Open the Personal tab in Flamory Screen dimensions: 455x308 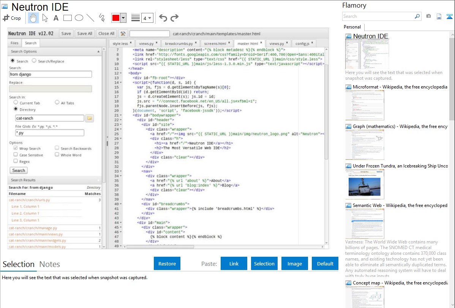click(x=352, y=27)
